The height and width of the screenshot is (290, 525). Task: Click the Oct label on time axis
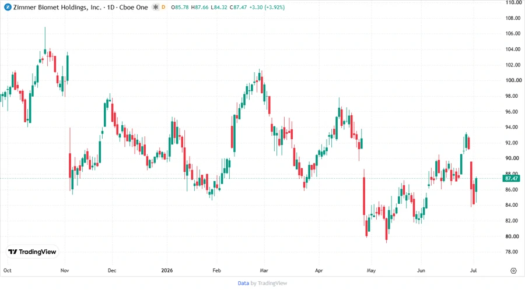(8, 270)
